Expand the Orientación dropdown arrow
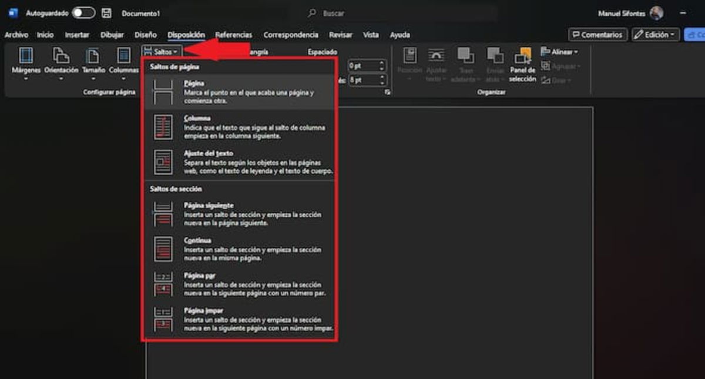Image resolution: width=705 pixels, height=379 pixels. pos(61,78)
